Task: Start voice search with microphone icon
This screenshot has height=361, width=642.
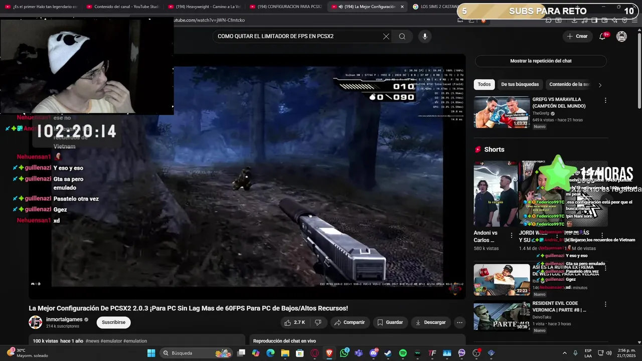Action: pyautogui.click(x=425, y=36)
